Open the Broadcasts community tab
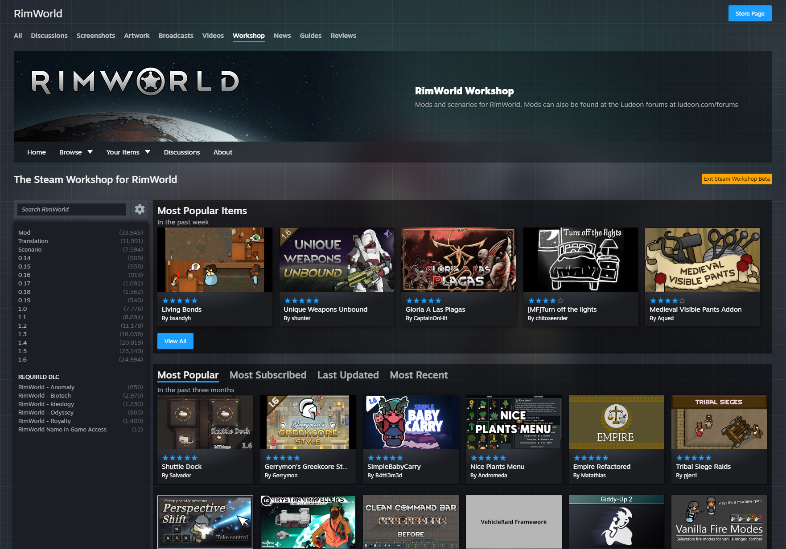The image size is (786, 549). 176,36
